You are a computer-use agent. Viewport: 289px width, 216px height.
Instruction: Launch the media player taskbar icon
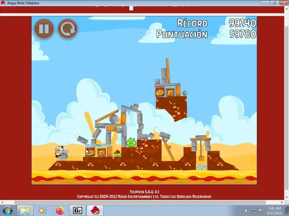(x=42, y=210)
